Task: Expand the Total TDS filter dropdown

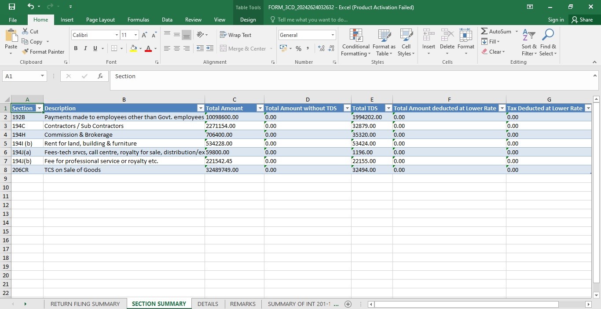Action: click(x=388, y=108)
